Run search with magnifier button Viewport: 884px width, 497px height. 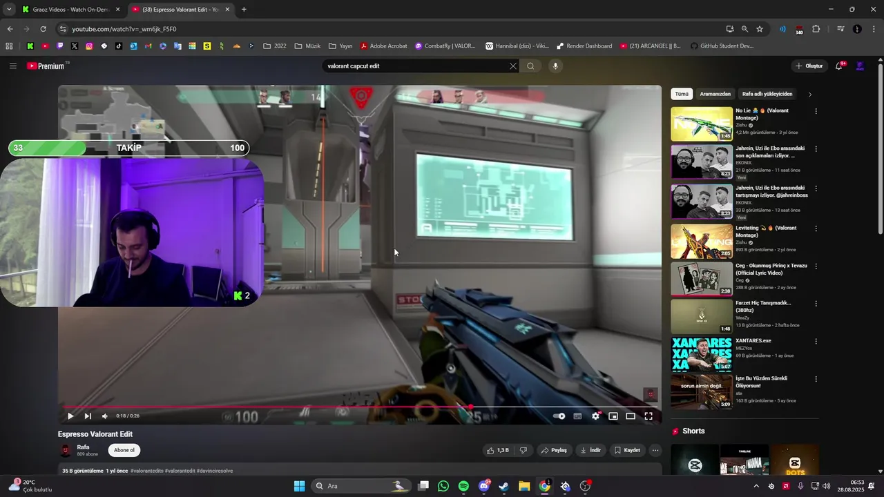[530, 66]
